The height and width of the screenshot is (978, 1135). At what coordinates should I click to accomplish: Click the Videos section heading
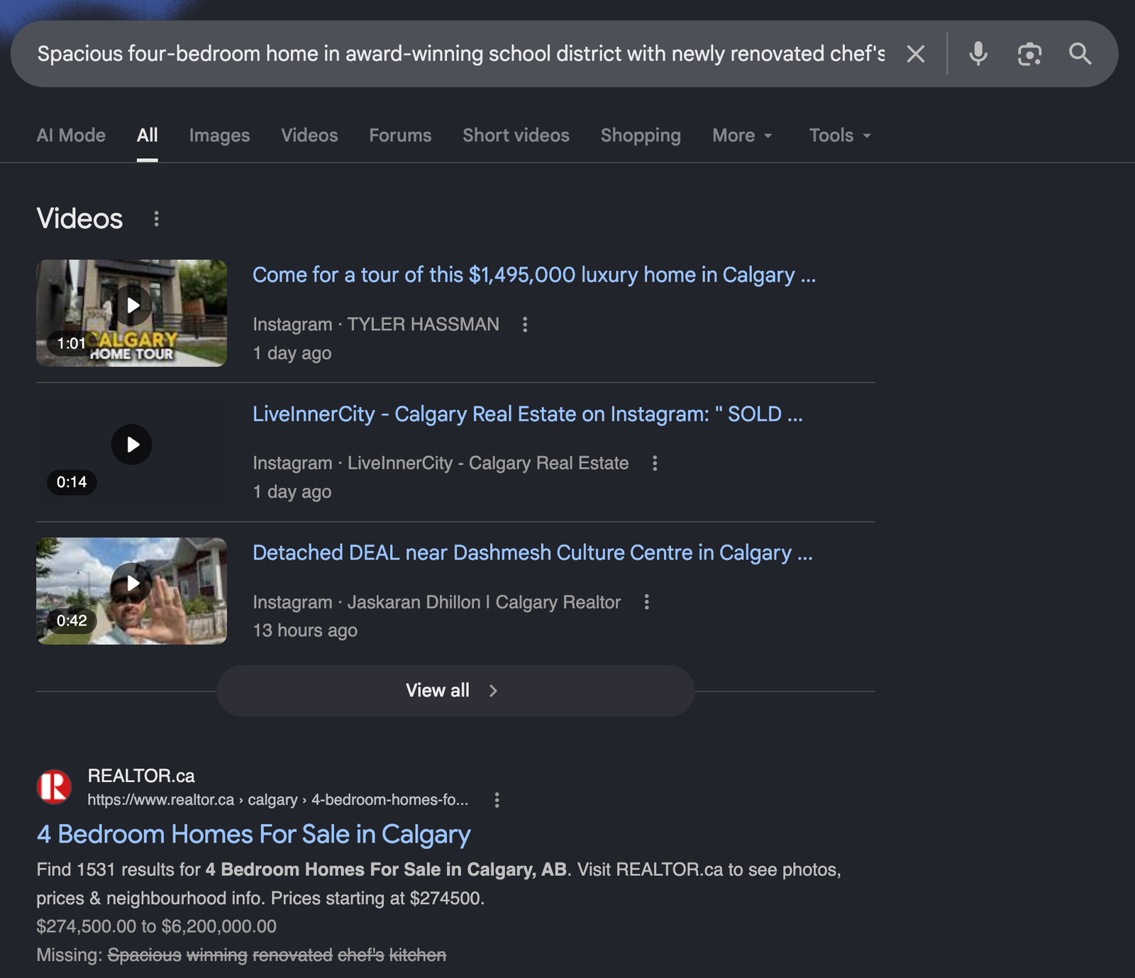(x=80, y=219)
